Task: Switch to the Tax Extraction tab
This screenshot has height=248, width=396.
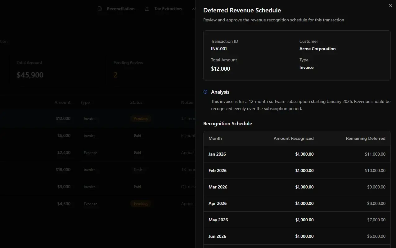Action: pyautogui.click(x=168, y=9)
